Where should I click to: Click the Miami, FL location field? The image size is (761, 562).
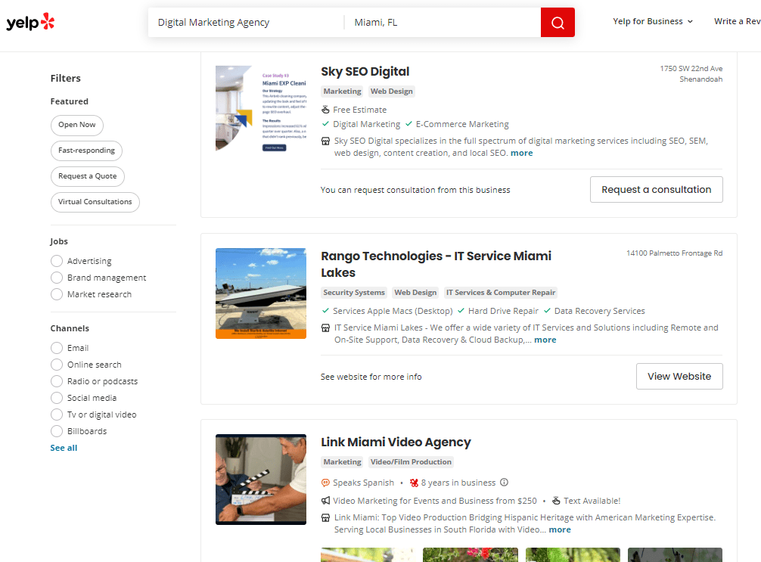(443, 23)
